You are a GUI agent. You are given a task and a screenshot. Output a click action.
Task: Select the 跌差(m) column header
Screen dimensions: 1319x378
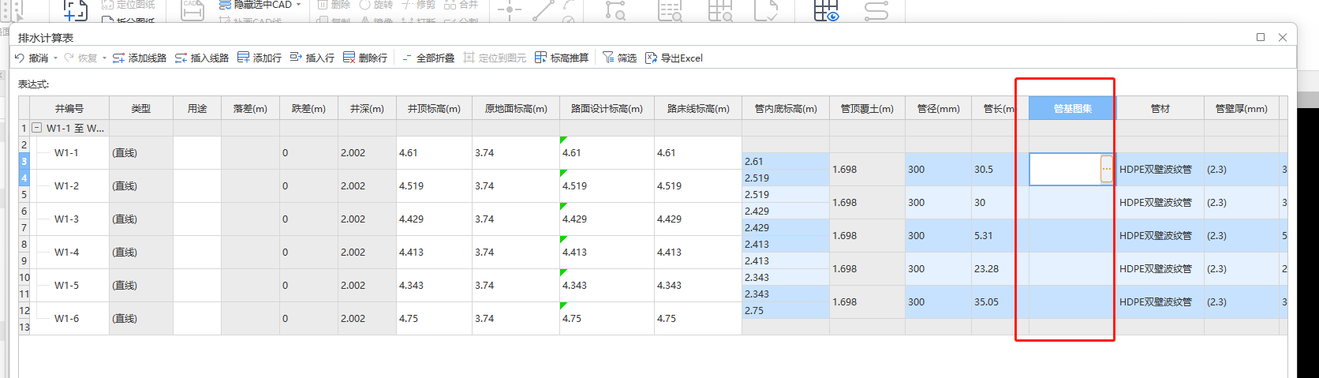(x=308, y=108)
